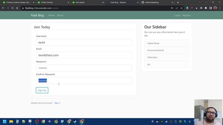Stop loading the page with the X button
This screenshot has height=125, width=223.
pos(13,8)
